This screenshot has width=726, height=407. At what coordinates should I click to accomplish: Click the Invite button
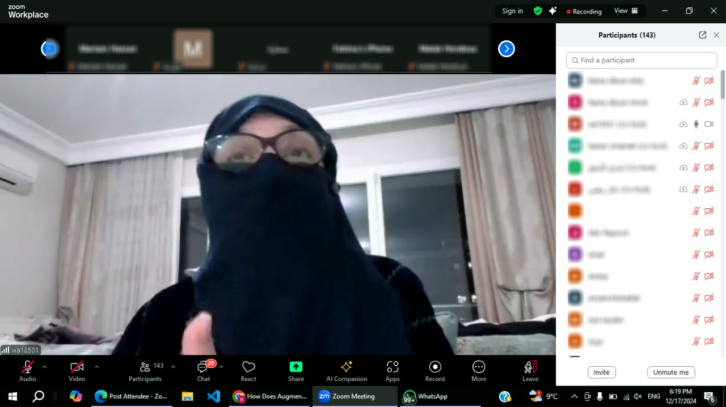click(x=601, y=372)
